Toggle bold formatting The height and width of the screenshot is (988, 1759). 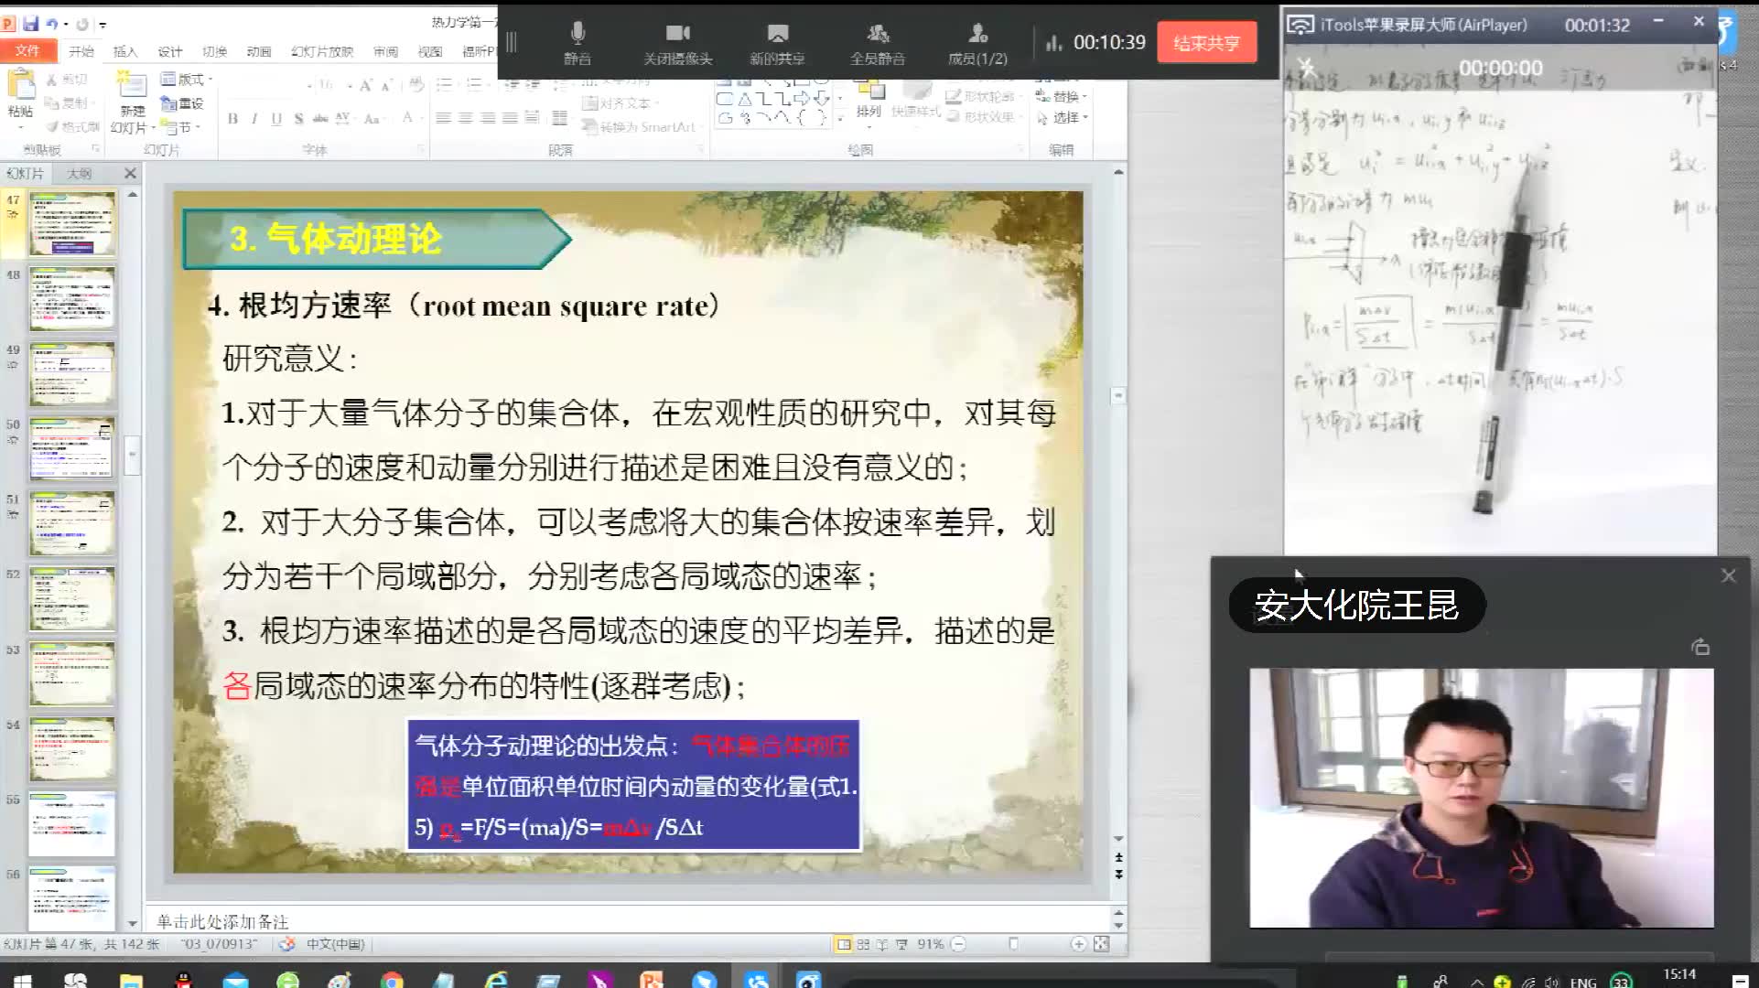click(x=232, y=118)
